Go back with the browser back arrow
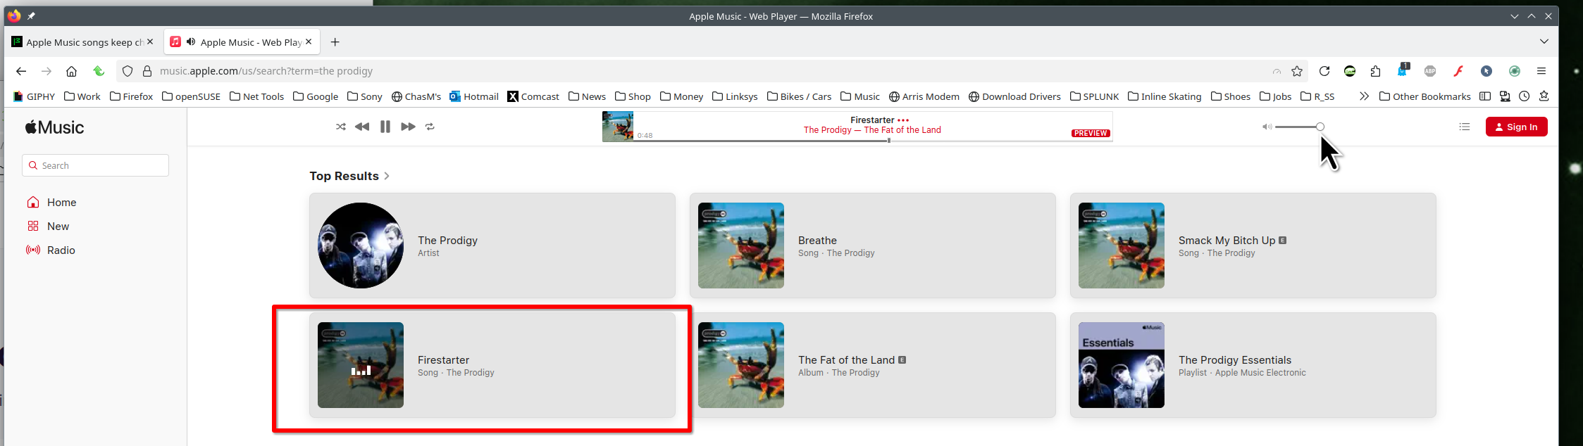 pos(21,71)
